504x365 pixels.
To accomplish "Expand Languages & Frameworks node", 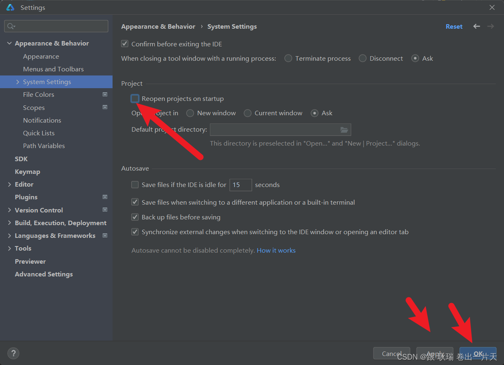I will click(9, 235).
